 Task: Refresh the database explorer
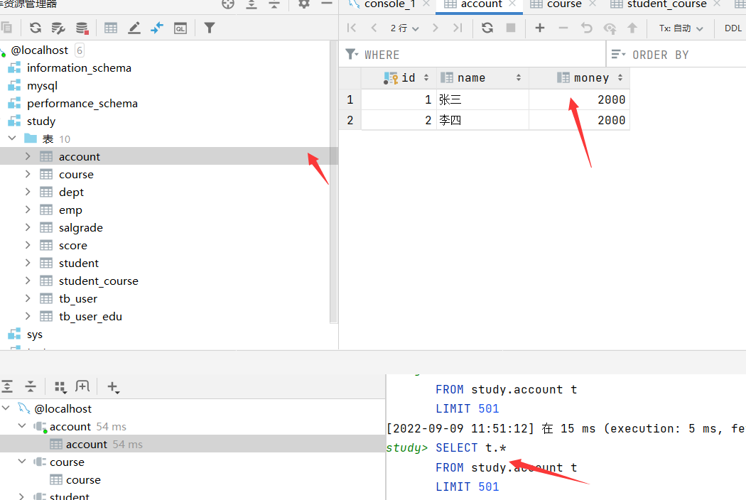tap(36, 28)
